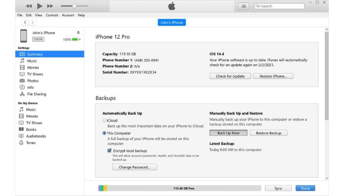Click the Sync button
This screenshot has width=344, height=196.
pos(278,188)
